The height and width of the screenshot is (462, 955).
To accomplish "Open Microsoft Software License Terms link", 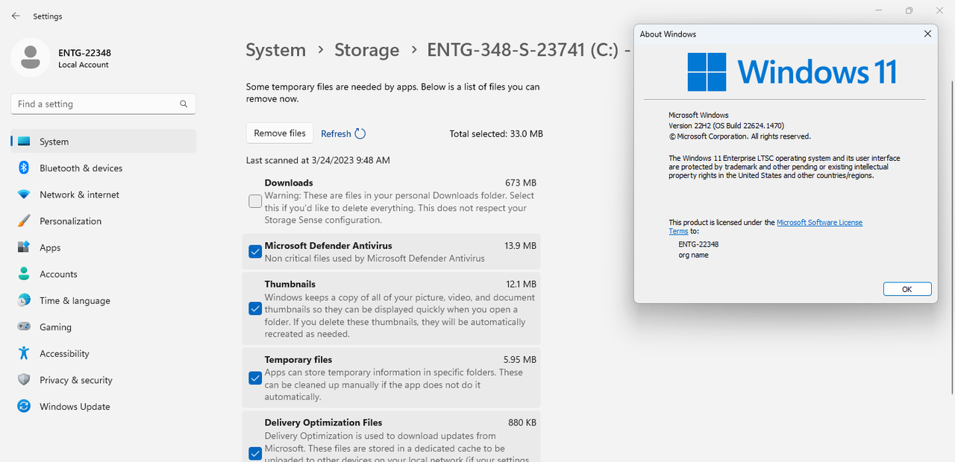I will click(x=819, y=222).
